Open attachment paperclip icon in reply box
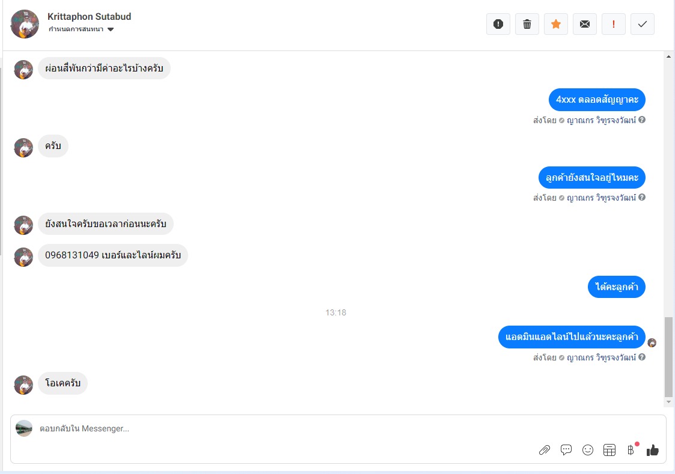 point(545,450)
